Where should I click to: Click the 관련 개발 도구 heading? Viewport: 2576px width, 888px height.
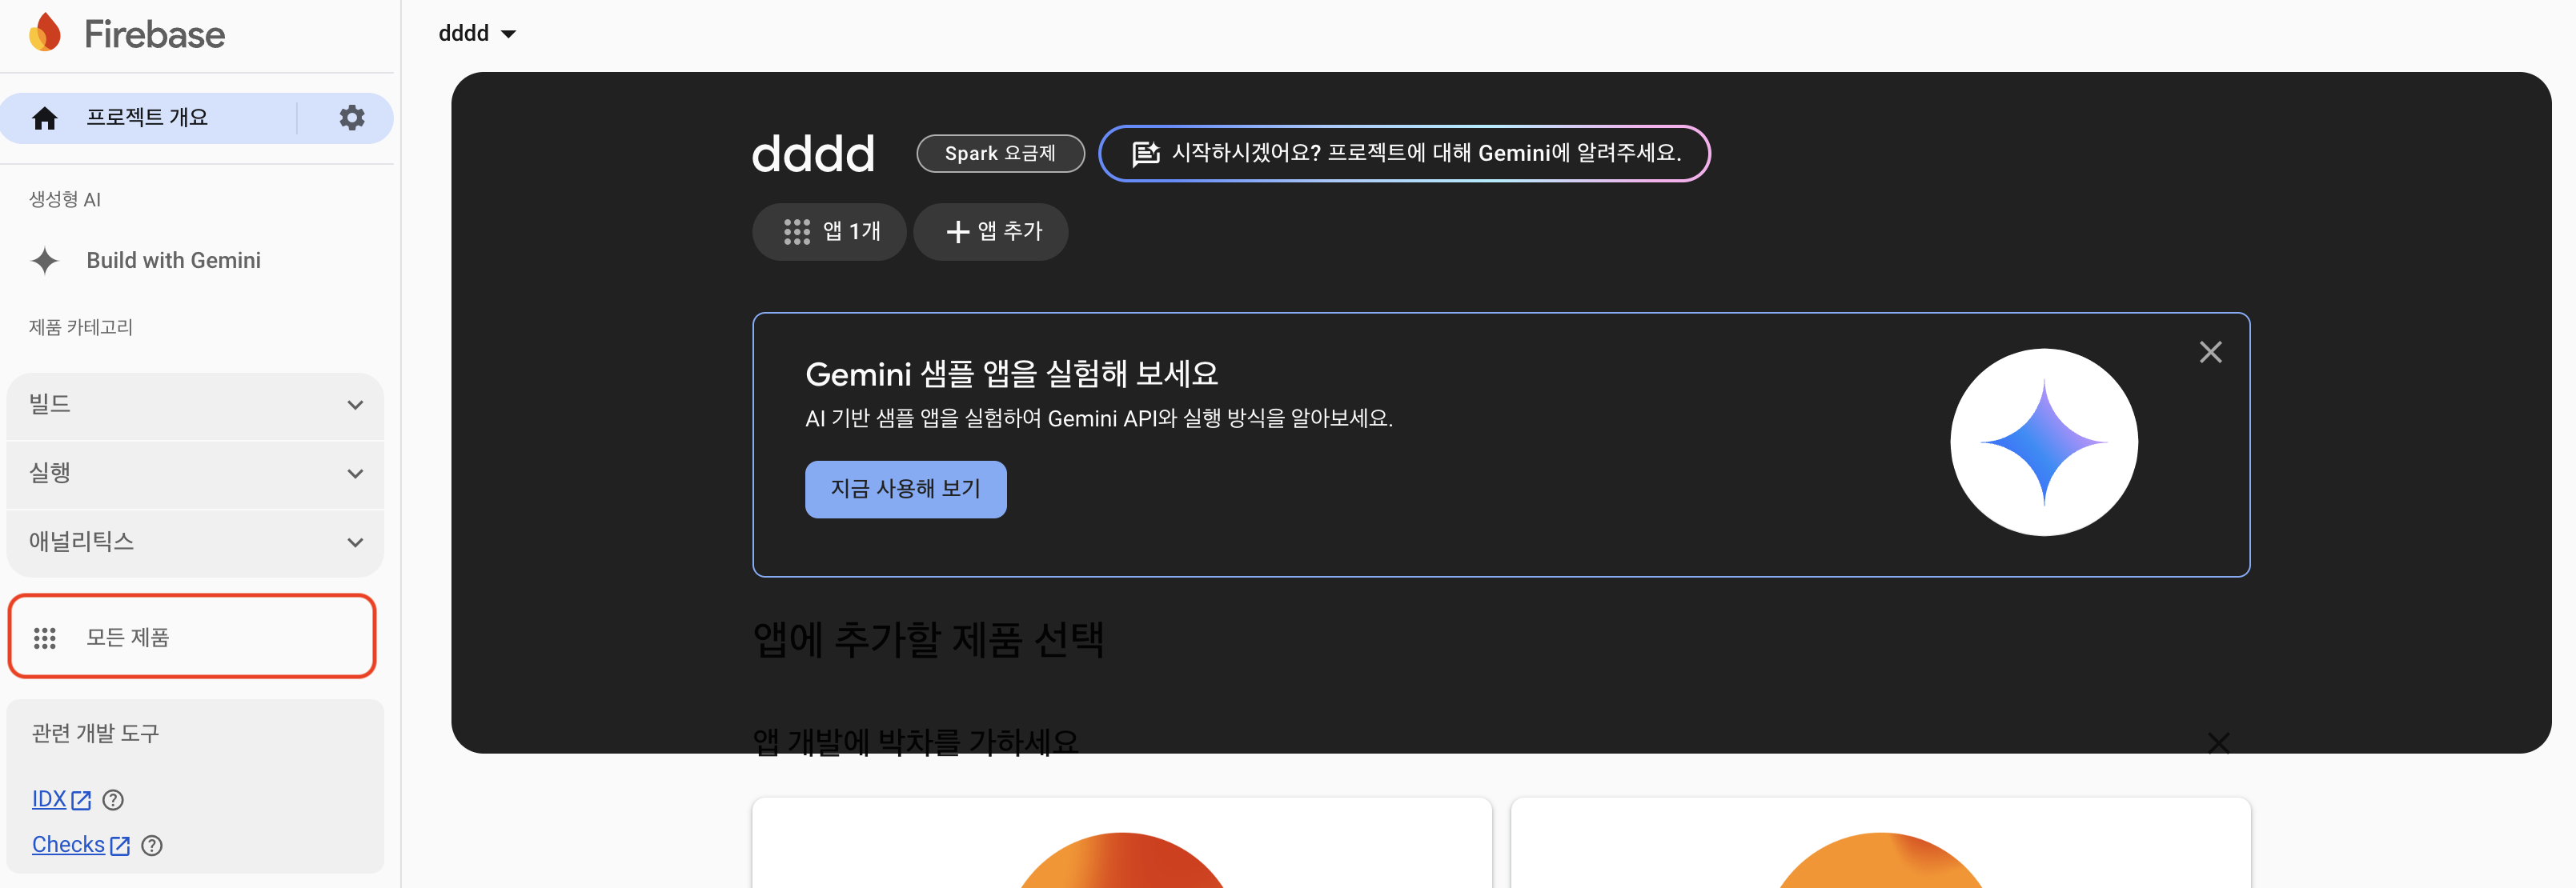pos(95,733)
